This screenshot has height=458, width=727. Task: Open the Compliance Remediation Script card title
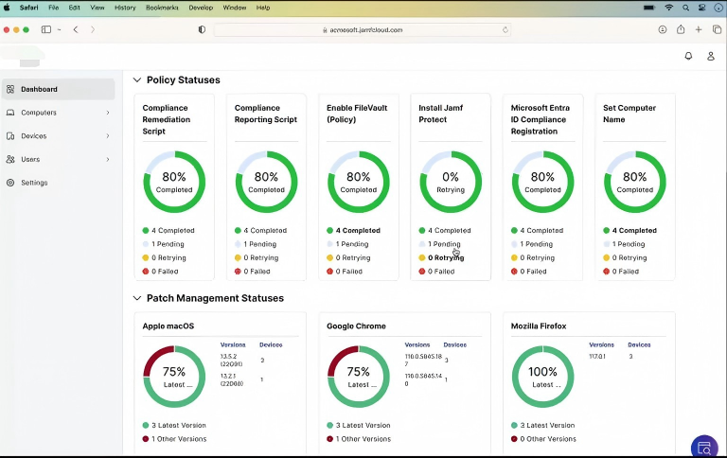(166, 119)
